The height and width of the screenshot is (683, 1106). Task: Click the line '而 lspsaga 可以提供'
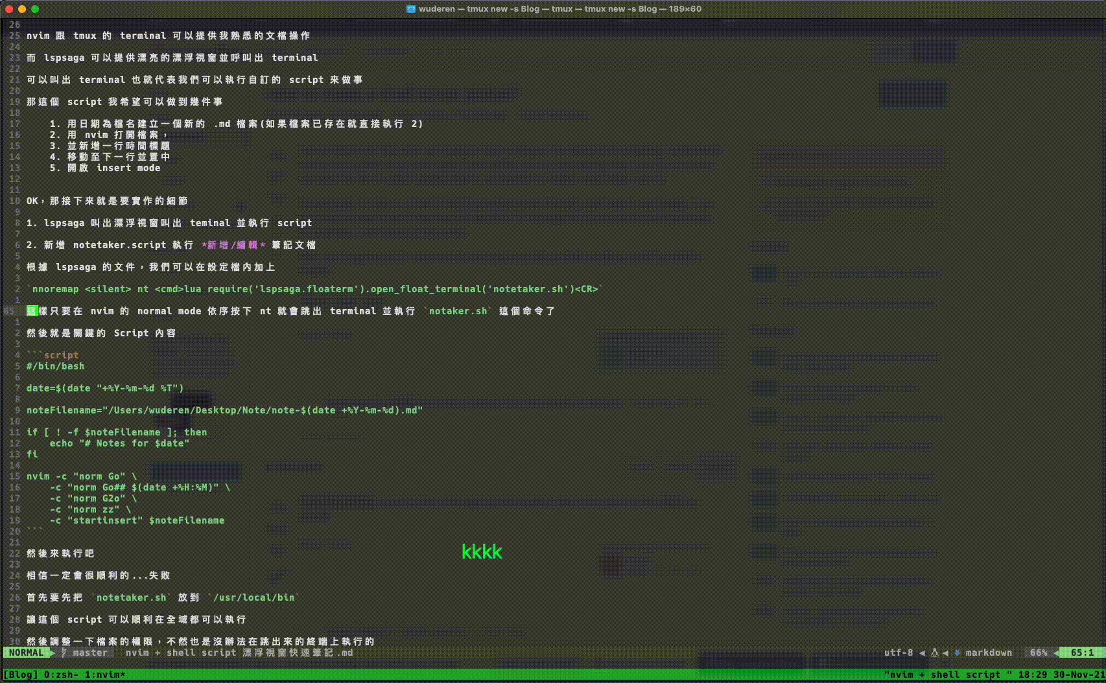(172, 58)
